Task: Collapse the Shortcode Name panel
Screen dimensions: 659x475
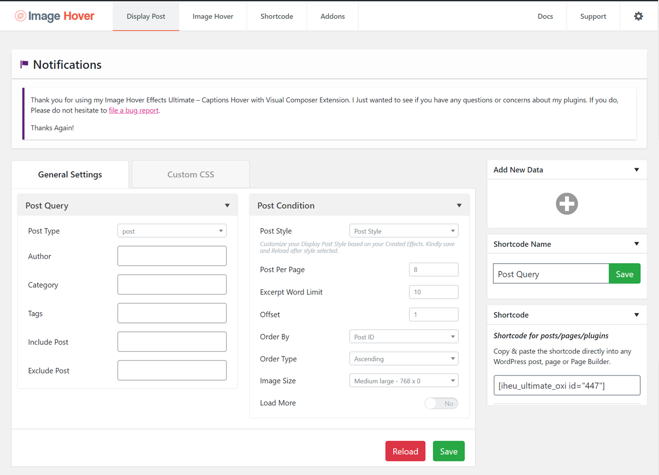Action: [x=637, y=244]
